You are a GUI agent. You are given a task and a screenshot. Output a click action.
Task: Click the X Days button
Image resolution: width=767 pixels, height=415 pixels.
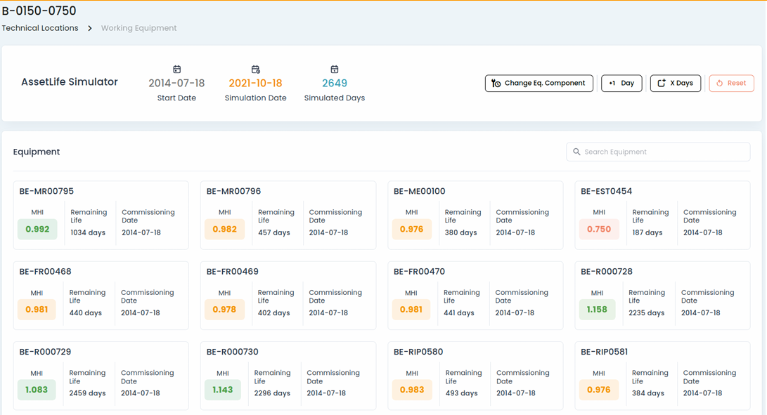(676, 83)
